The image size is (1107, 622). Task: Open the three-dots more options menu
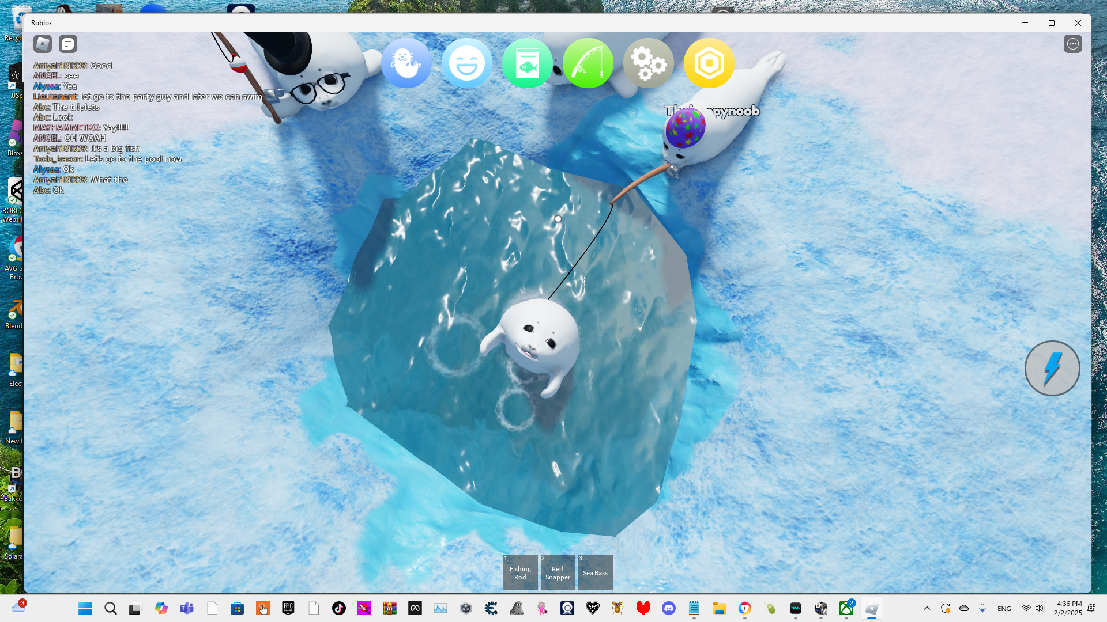(1072, 44)
